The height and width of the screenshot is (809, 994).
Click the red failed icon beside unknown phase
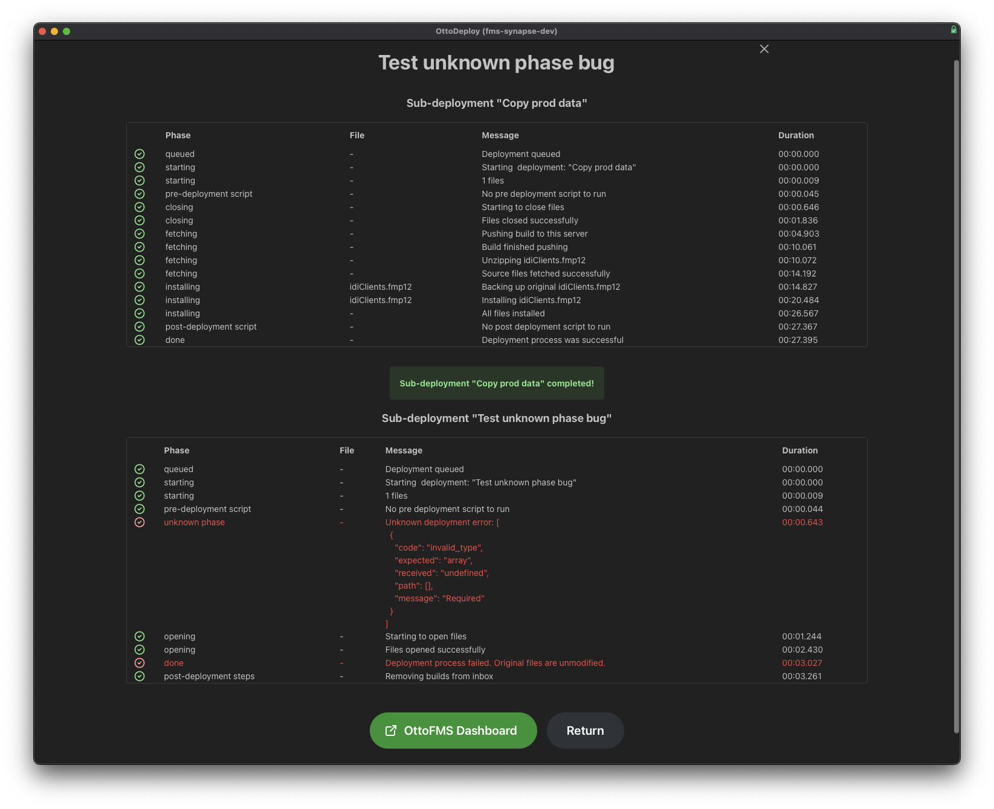click(x=140, y=522)
